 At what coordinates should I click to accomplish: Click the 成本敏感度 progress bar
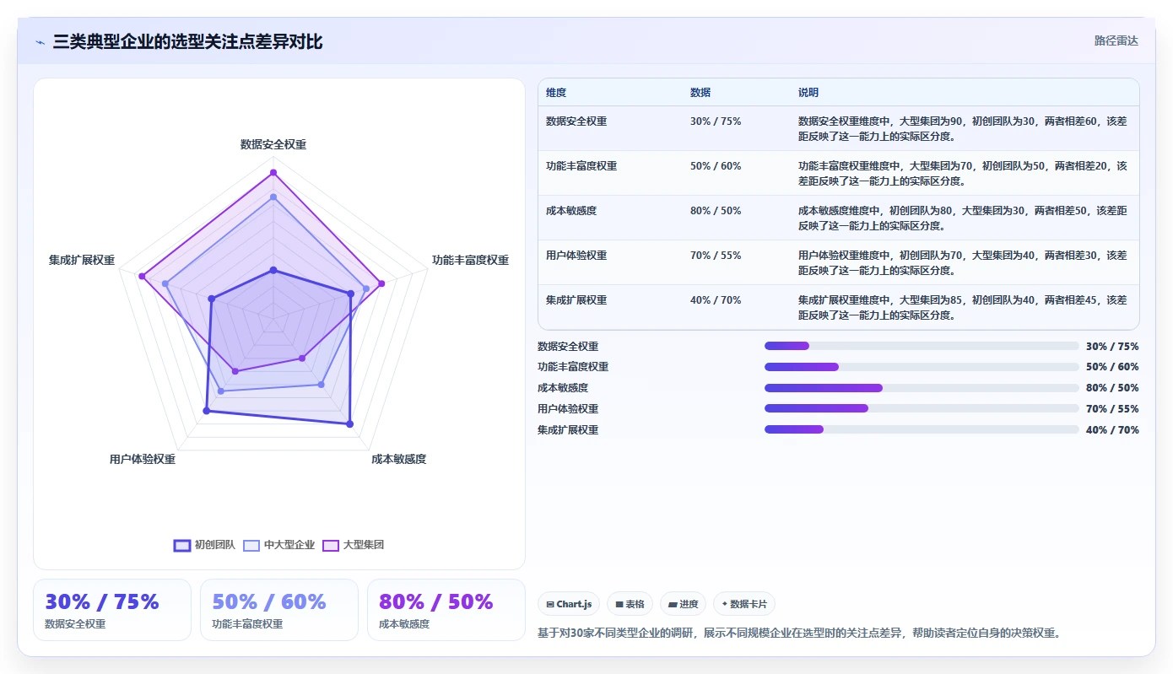(x=922, y=388)
